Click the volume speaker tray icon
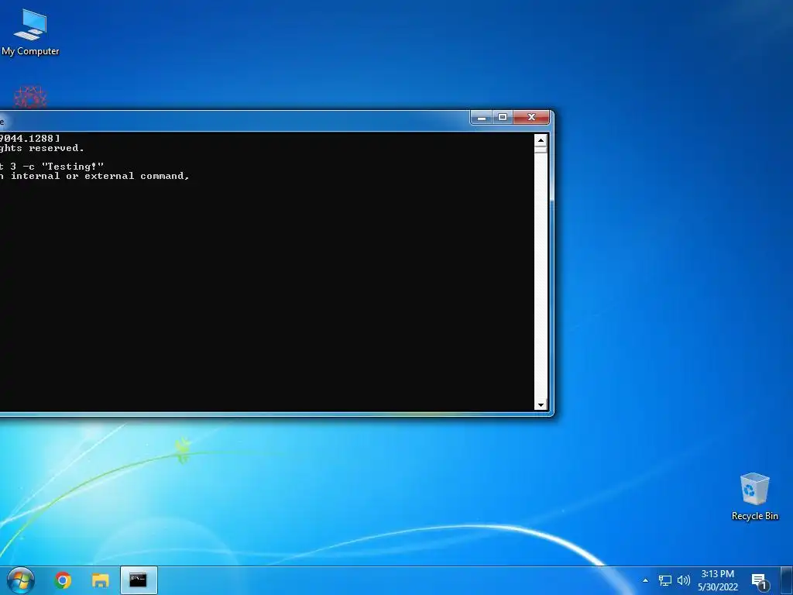Screen dimensions: 793x595 tap(684, 580)
